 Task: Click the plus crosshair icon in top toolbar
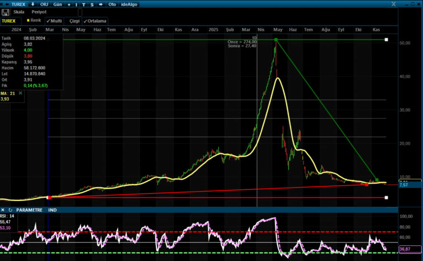[x=69, y=5]
